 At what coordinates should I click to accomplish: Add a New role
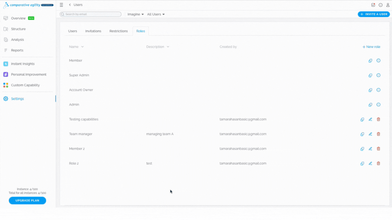tap(371, 47)
